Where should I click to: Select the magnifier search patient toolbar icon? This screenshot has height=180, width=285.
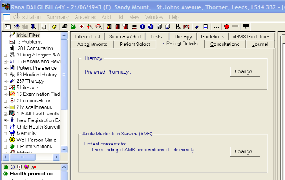(x=33, y=27)
